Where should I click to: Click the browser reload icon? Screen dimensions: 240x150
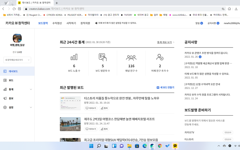click(14, 9)
